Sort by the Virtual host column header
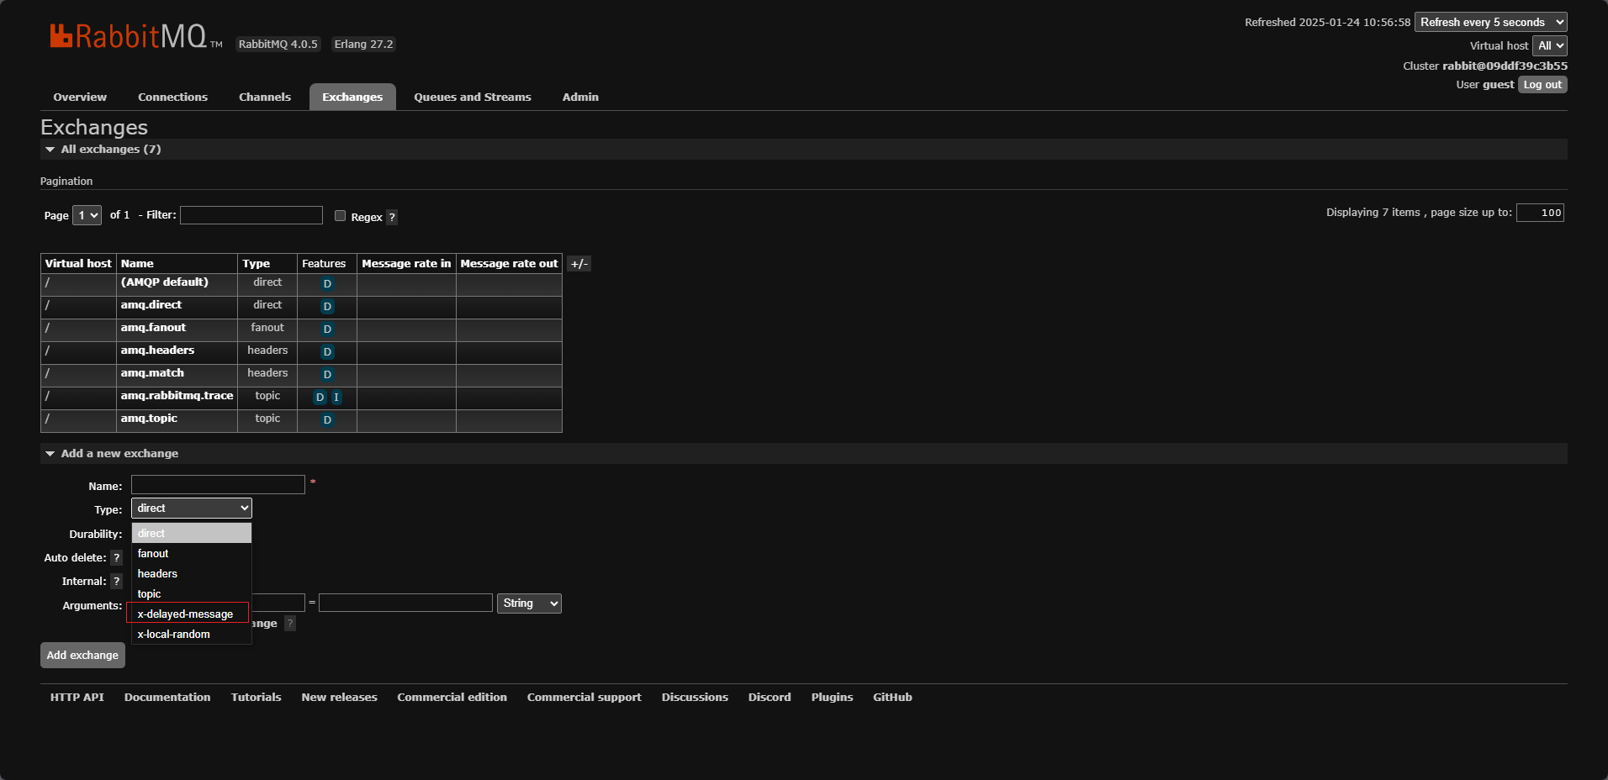 point(78,264)
